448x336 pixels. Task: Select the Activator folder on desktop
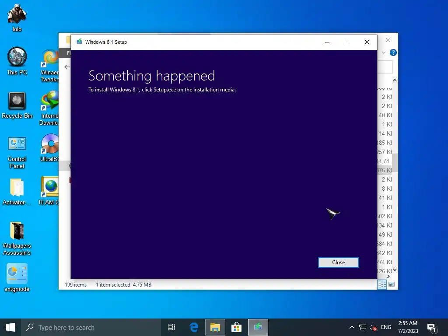17,192
